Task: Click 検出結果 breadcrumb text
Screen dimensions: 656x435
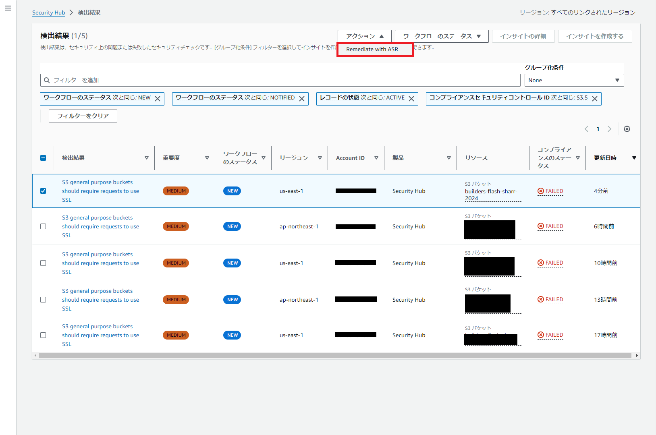Action: (89, 12)
